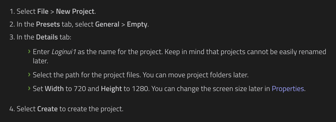Click the step number 3 marker

(x=12, y=37)
